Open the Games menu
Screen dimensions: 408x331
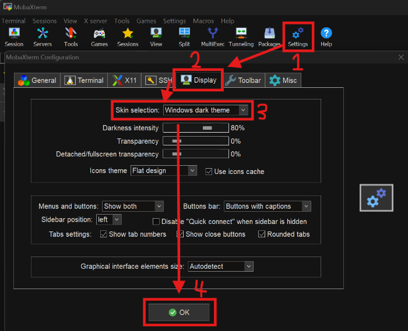(146, 21)
